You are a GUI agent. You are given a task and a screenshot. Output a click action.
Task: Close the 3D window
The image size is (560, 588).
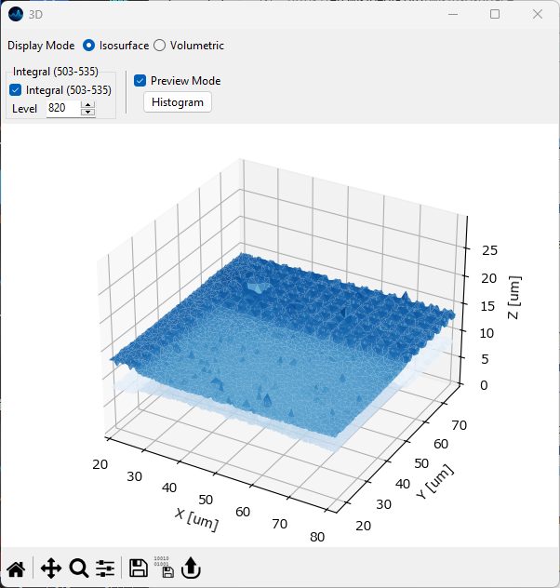point(538,14)
